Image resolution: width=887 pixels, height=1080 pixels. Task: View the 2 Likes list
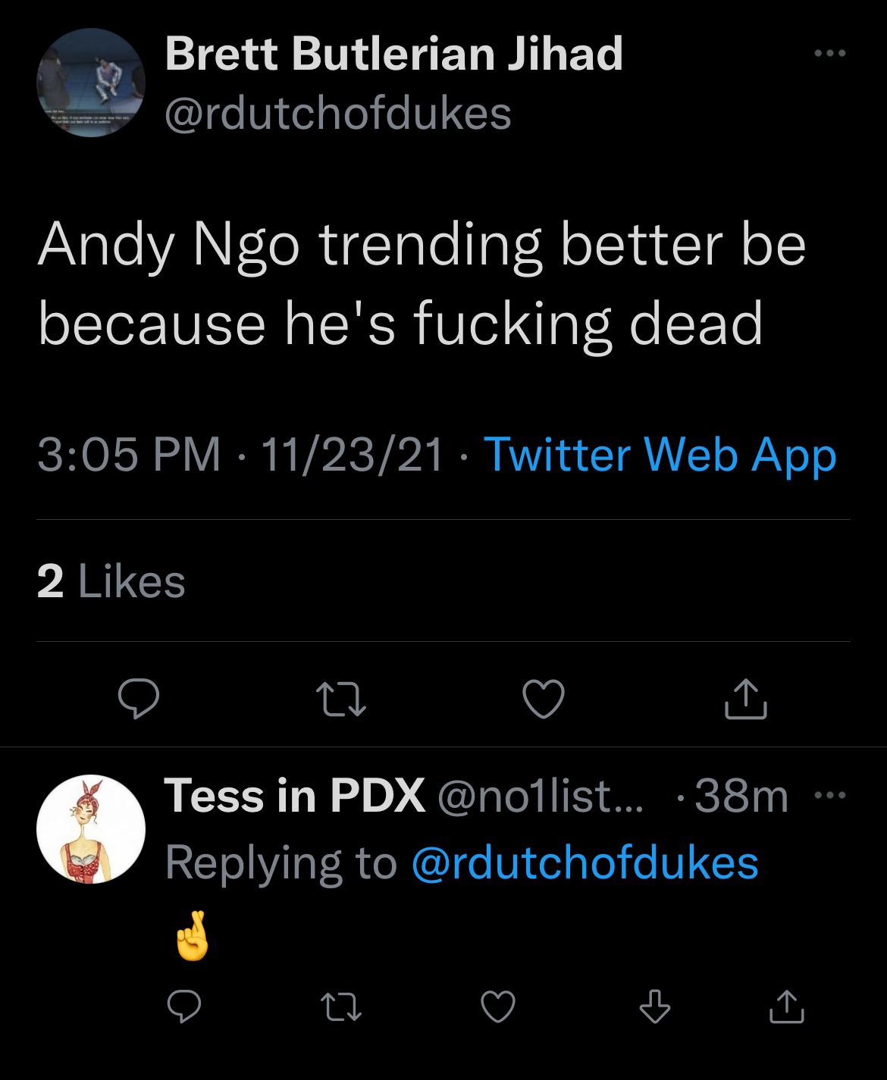tap(111, 582)
